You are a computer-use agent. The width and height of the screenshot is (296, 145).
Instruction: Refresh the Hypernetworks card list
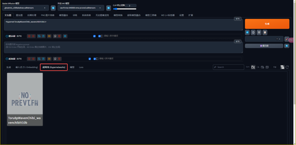coord(287,67)
